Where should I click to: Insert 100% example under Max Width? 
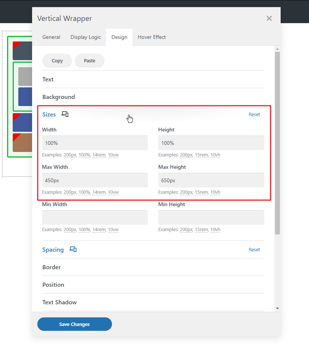(84, 192)
